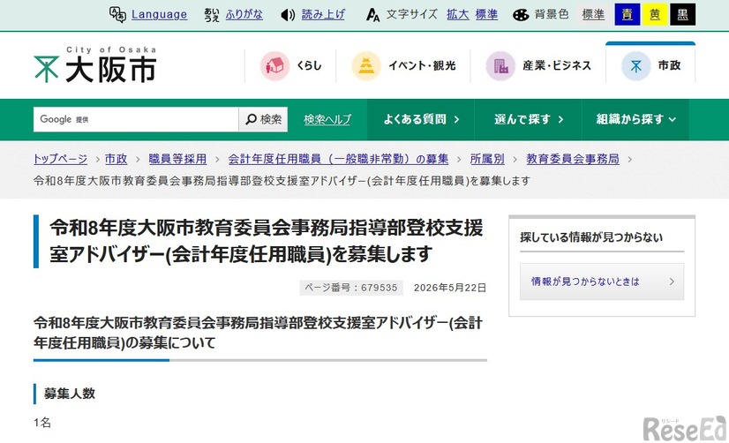Click the speaker read-aloud icon
The image size is (729, 443).
point(288,15)
